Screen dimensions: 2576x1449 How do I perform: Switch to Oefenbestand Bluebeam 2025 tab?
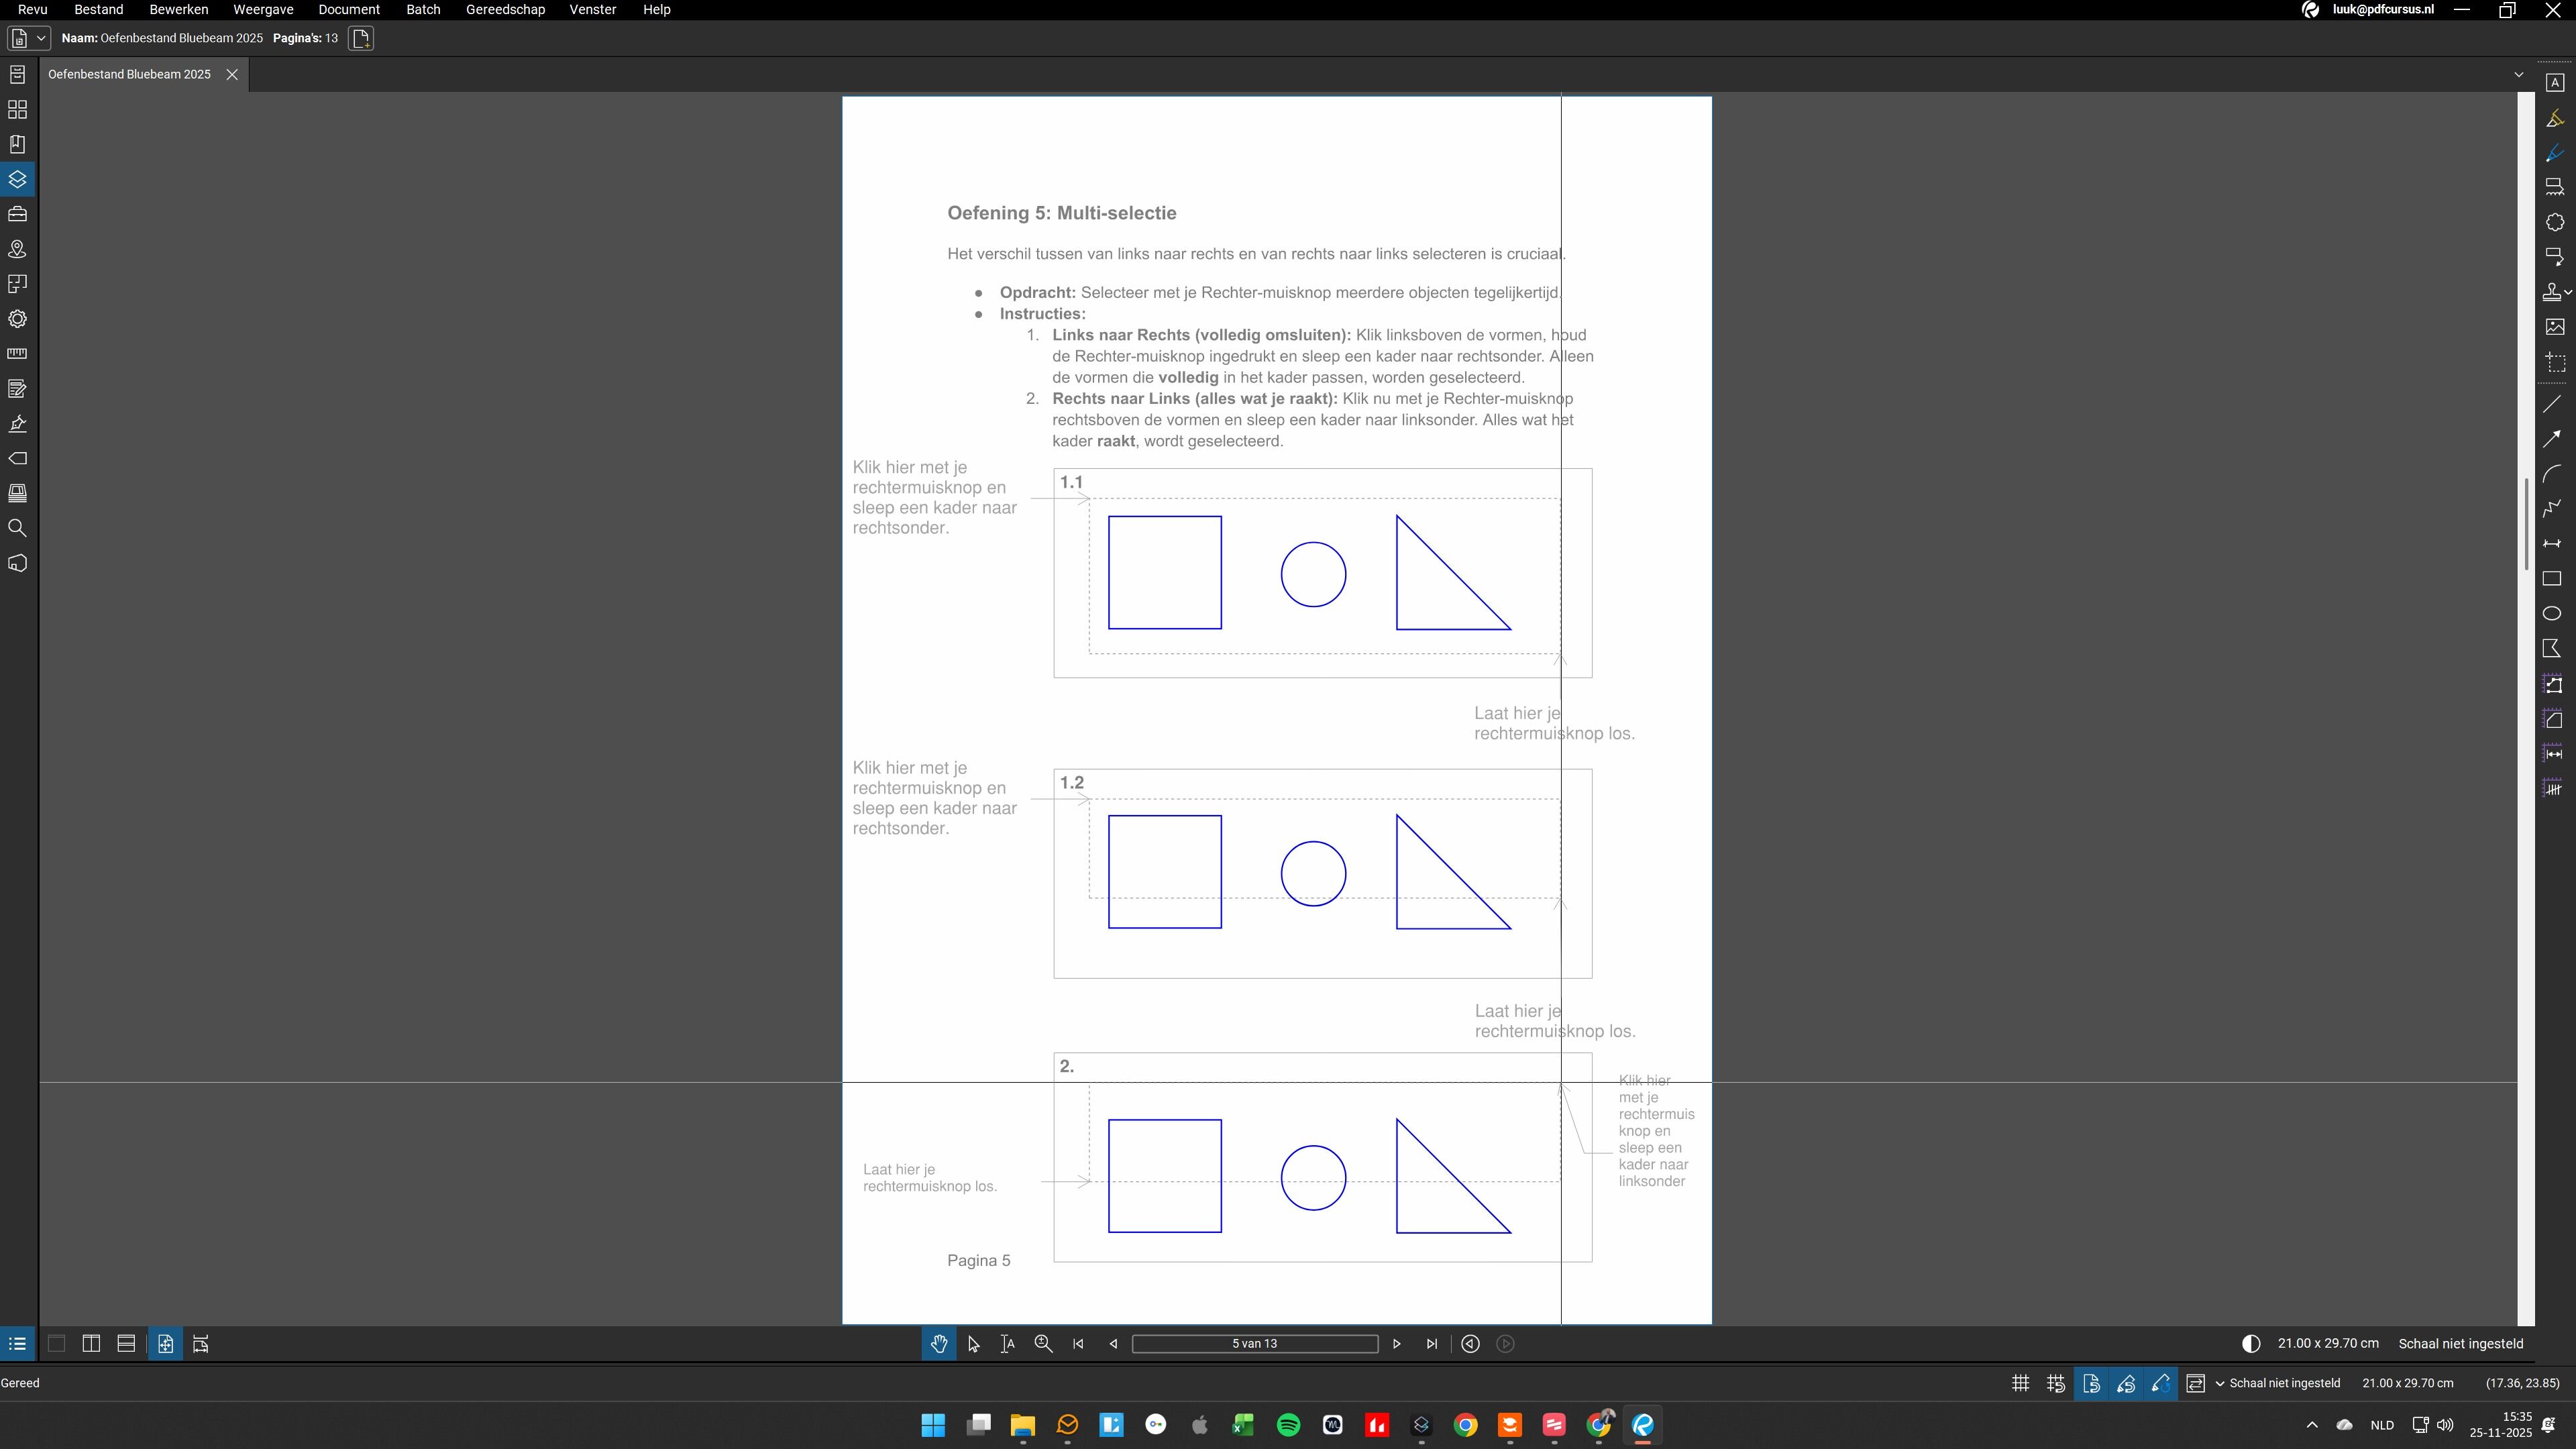[129, 75]
